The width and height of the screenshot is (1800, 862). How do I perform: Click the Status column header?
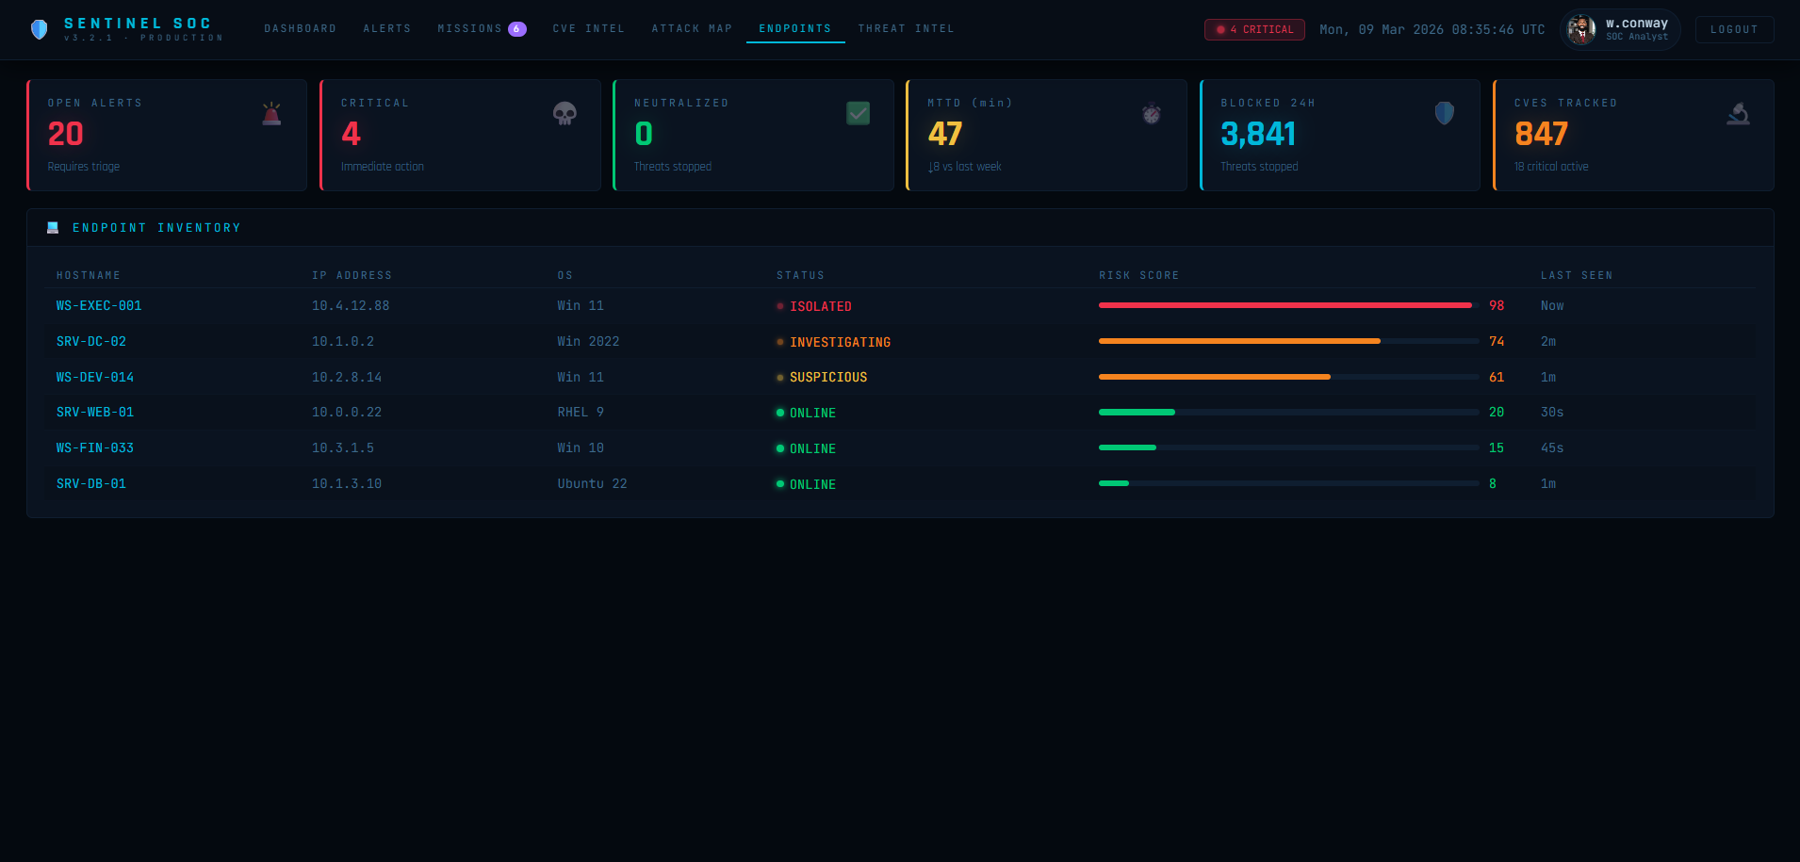(801, 276)
